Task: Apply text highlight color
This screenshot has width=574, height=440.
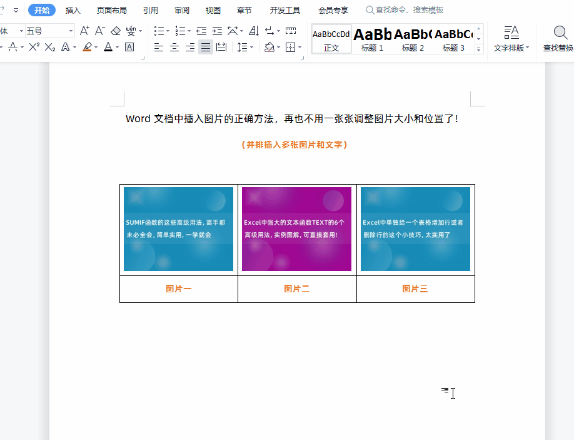Action: click(x=87, y=47)
